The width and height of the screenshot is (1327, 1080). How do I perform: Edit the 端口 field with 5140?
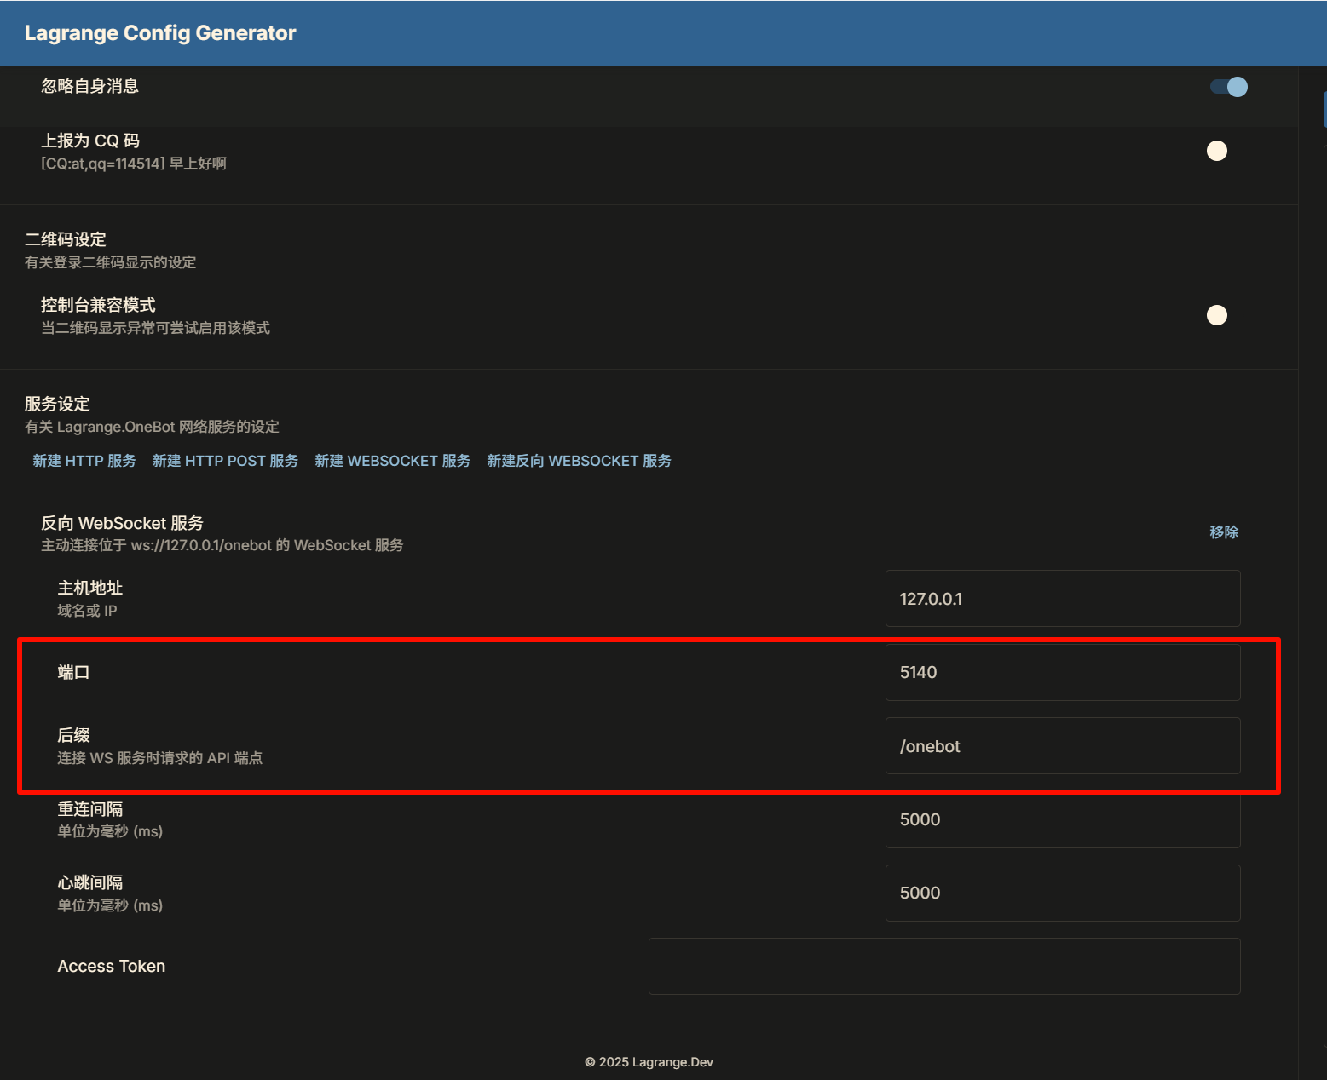1063,672
